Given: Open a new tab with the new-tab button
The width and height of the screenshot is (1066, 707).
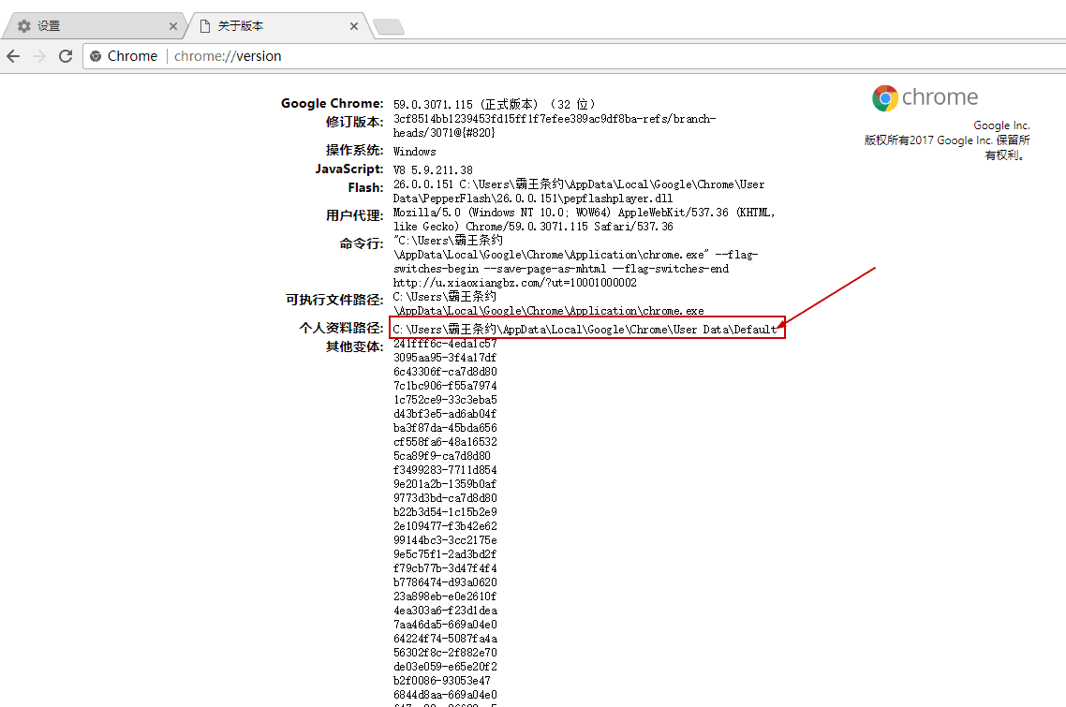Looking at the screenshot, I should pyautogui.click(x=389, y=26).
